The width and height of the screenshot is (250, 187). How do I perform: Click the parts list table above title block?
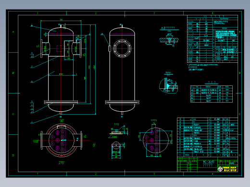point(207,137)
